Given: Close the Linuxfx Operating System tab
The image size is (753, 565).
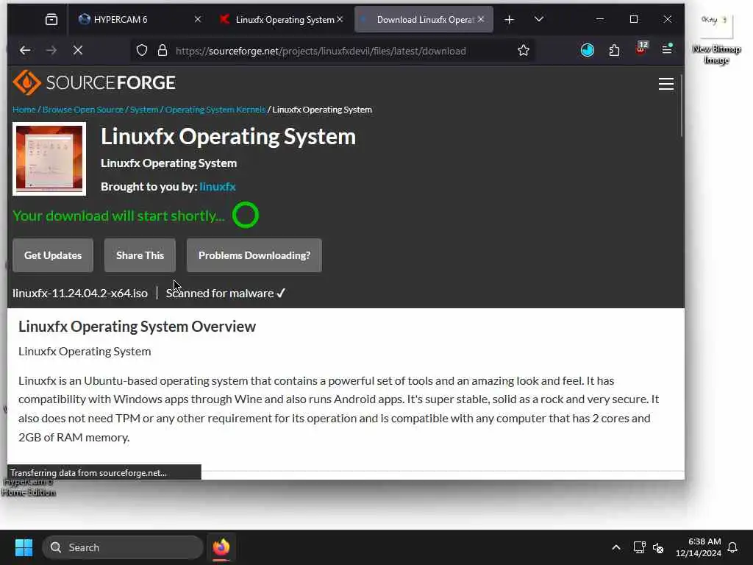Looking at the screenshot, I should 340,19.
